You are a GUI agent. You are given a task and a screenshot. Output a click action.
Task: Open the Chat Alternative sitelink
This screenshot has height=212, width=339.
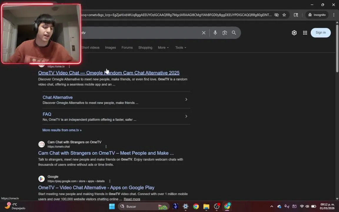coord(57,97)
